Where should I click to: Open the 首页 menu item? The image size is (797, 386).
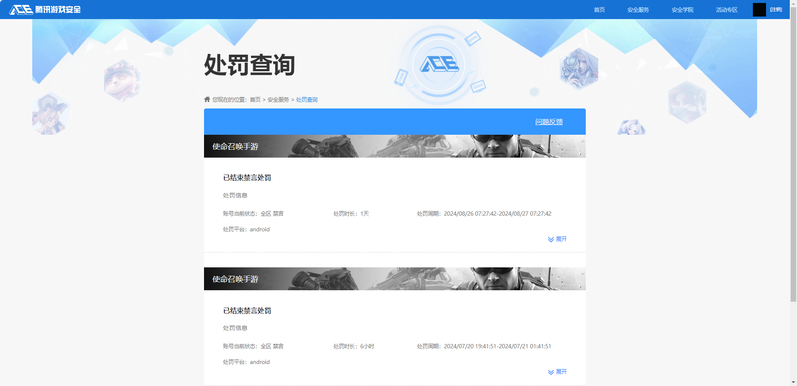[x=599, y=9]
